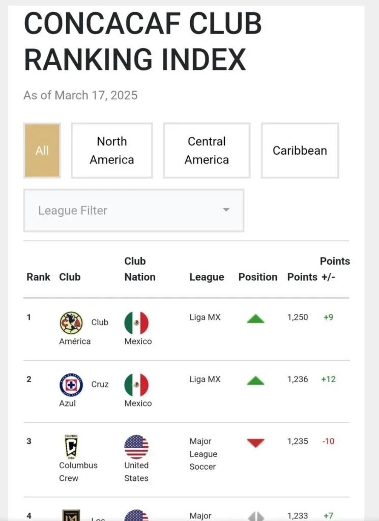Click the Liga MX league label for Club América
This screenshot has height=521, width=379.
[x=206, y=317]
